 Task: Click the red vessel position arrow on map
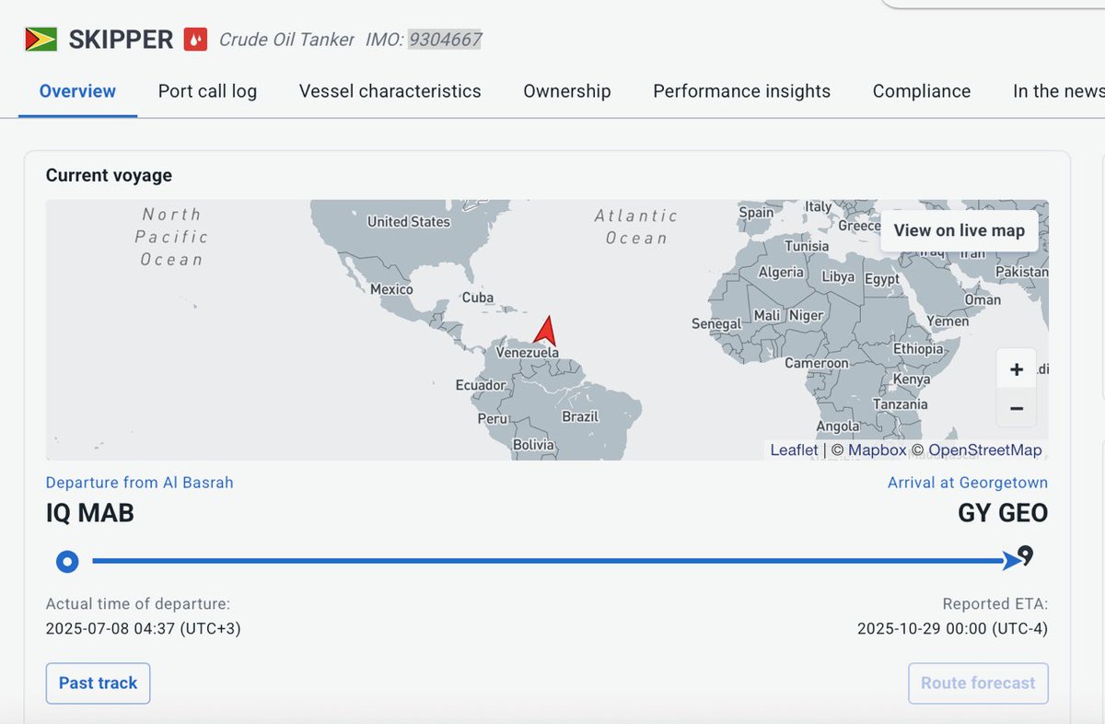click(546, 331)
